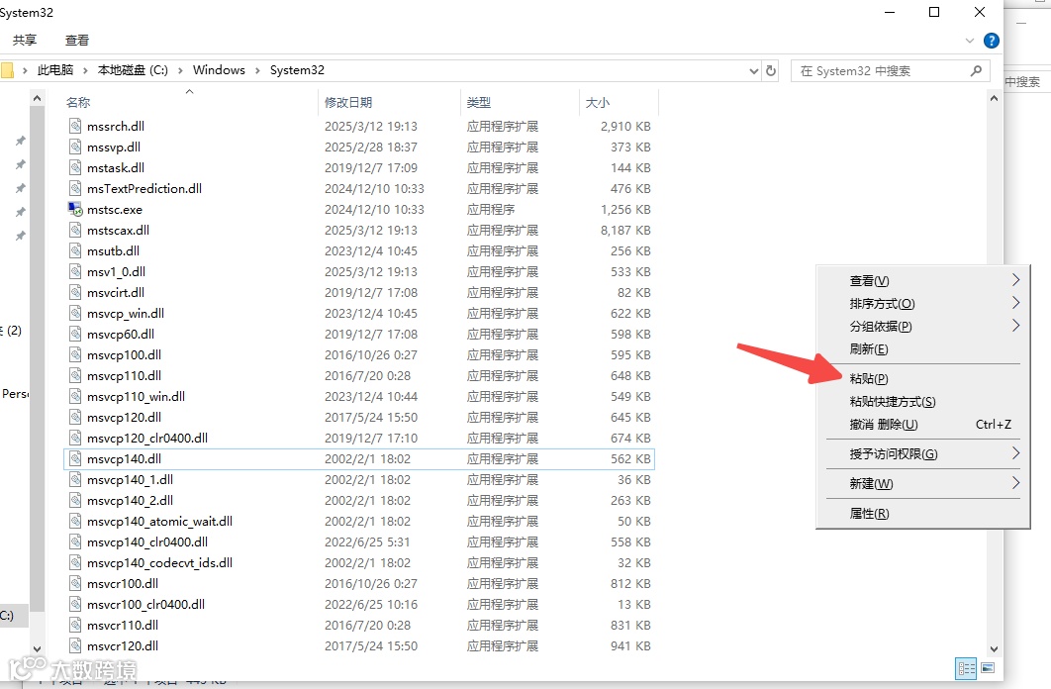
Task: Open the 共享 ribbon tab
Action: pos(25,41)
